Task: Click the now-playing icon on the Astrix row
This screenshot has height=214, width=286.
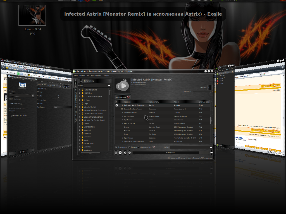Action: (117, 105)
